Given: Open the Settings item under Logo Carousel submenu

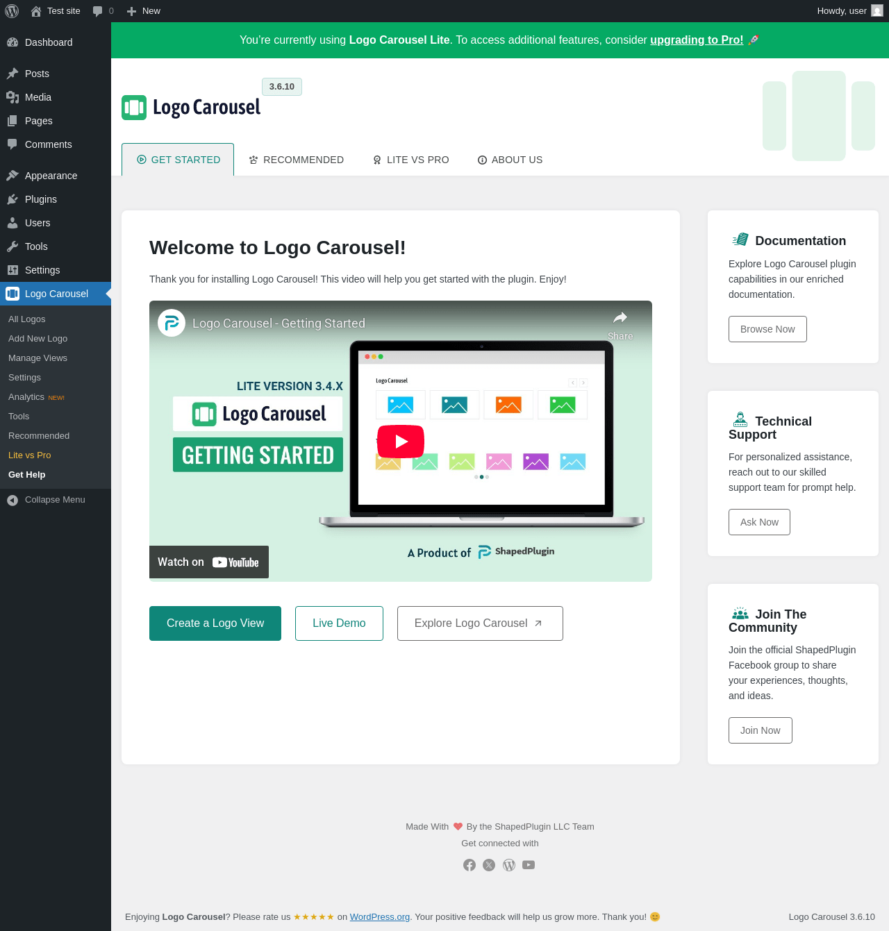Looking at the screenshot, I should [56, 378].
